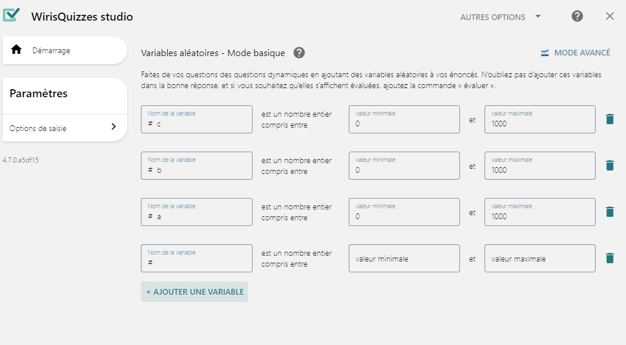Click the variable name field containing c

pos(196,119)
